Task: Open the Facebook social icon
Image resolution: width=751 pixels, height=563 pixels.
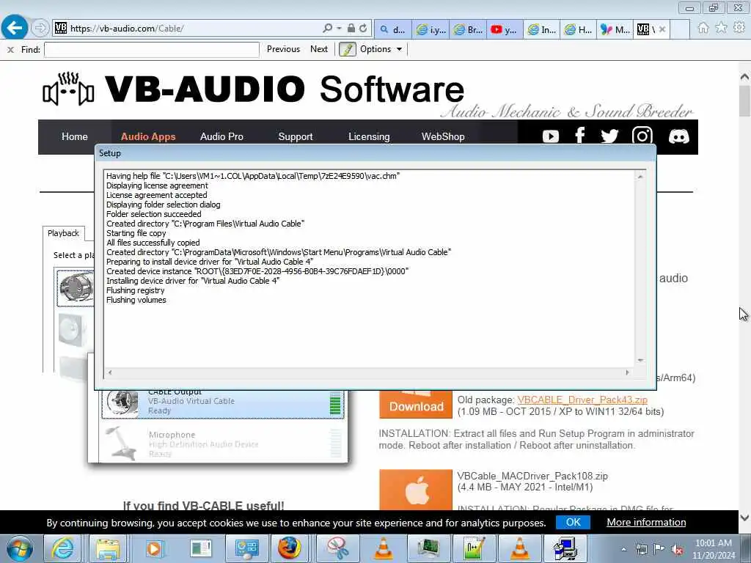Action: 579,136
